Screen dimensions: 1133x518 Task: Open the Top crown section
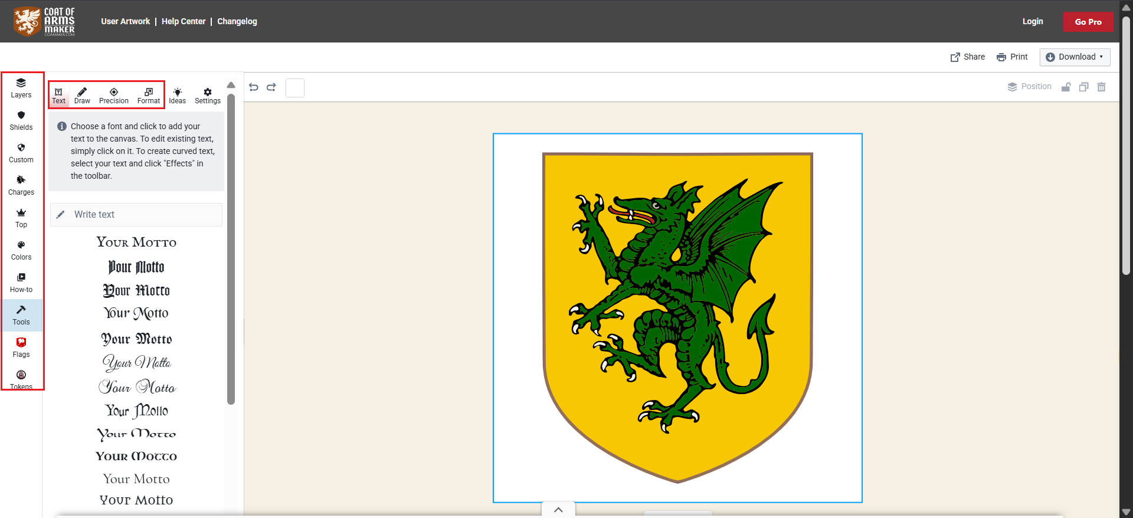[21, 218]
